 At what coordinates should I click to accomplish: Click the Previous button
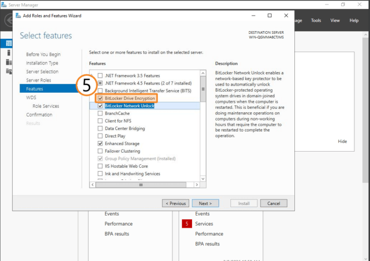176,203
